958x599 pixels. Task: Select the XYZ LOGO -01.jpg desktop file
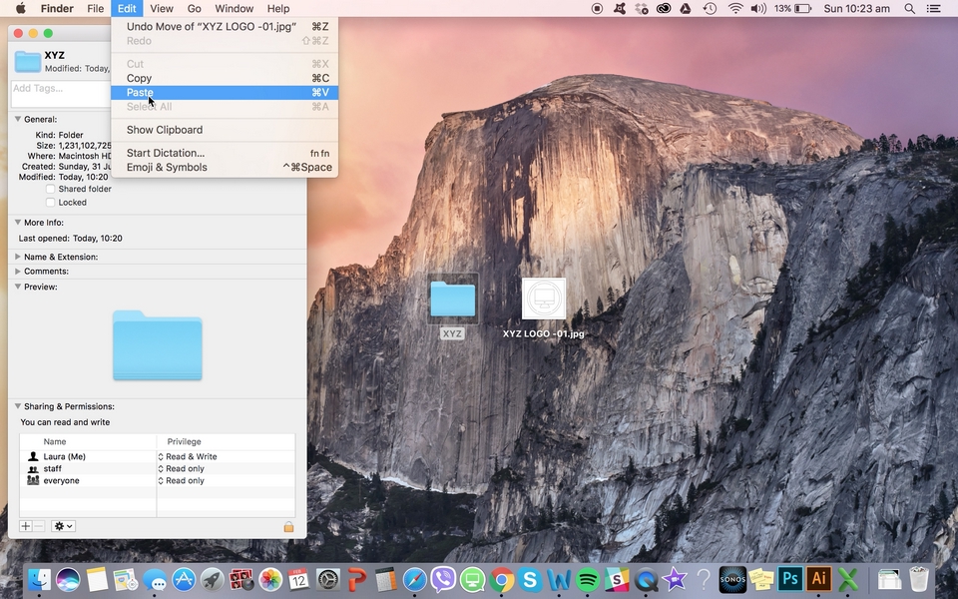pyautogui.click(x=543, y=299)
